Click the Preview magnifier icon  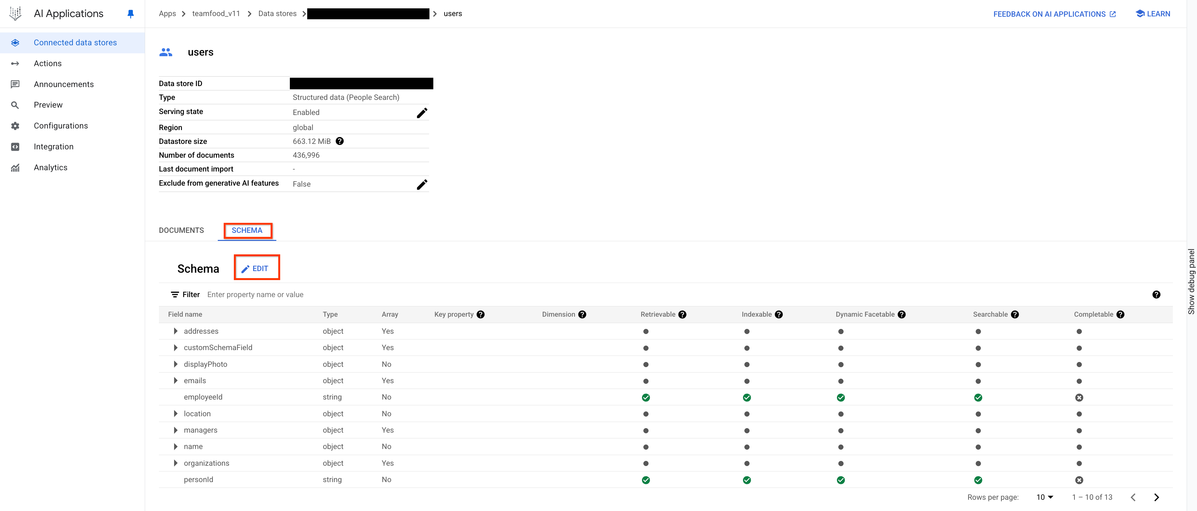point(15,105)
